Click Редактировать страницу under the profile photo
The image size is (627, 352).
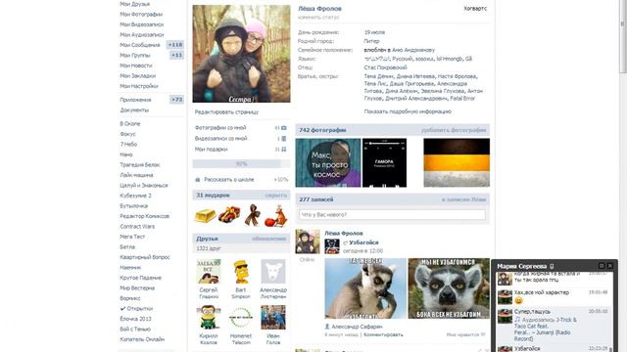click(x=226, y=112)
